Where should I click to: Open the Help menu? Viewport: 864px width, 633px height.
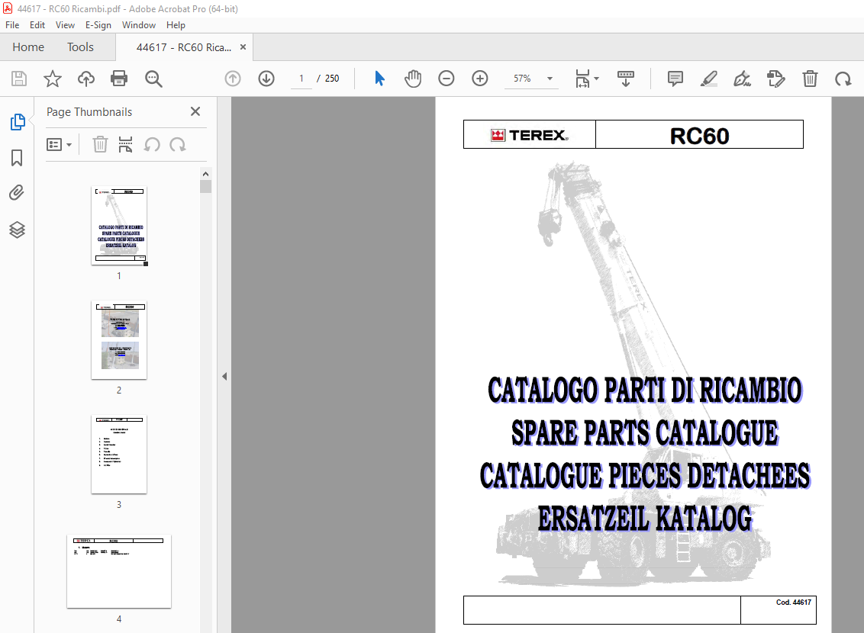(176, 25)
